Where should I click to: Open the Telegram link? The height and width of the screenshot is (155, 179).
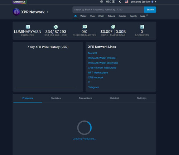[93, 87]
